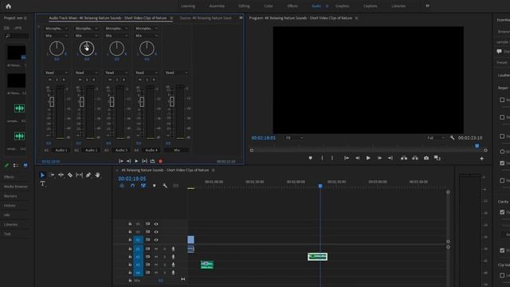Open the Effects panel
The image size is (510, 287).
pyautogui.click(x=9, y=177)
